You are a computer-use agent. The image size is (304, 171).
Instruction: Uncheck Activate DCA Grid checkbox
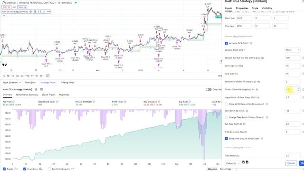[226, 43]
